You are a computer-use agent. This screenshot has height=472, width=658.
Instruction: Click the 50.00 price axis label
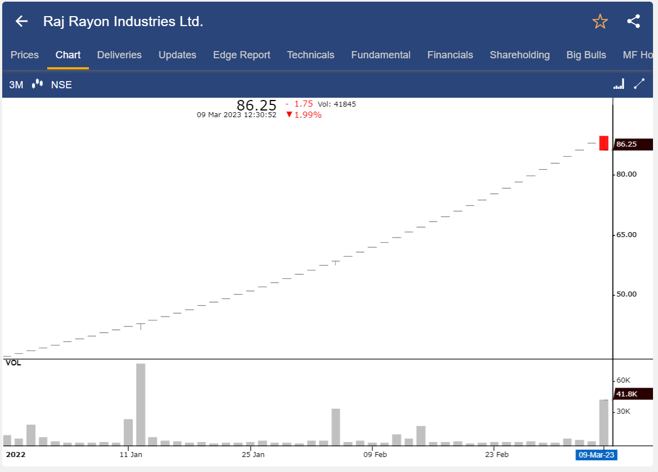point(626,294)
